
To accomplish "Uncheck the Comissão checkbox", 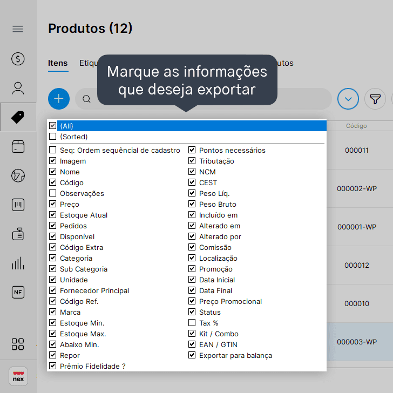I will 192,247.
